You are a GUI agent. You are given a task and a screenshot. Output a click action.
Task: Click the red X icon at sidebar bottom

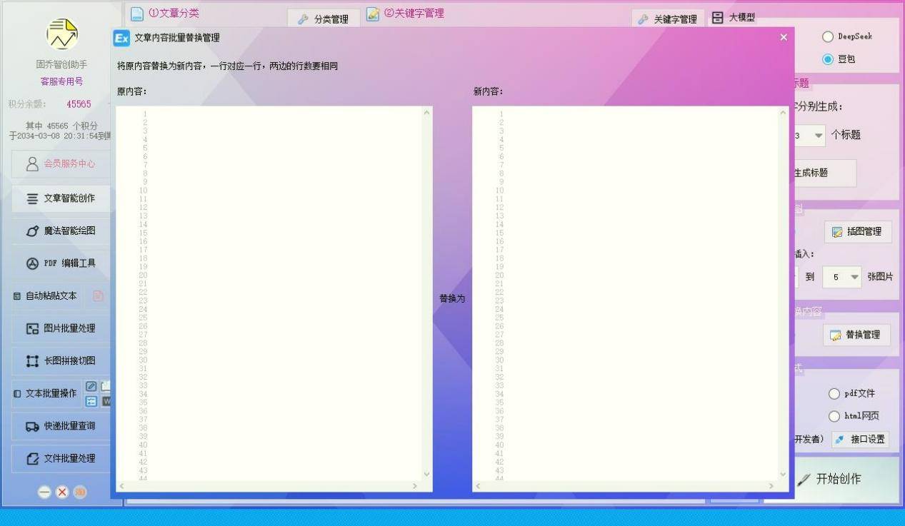pos(62,492)
